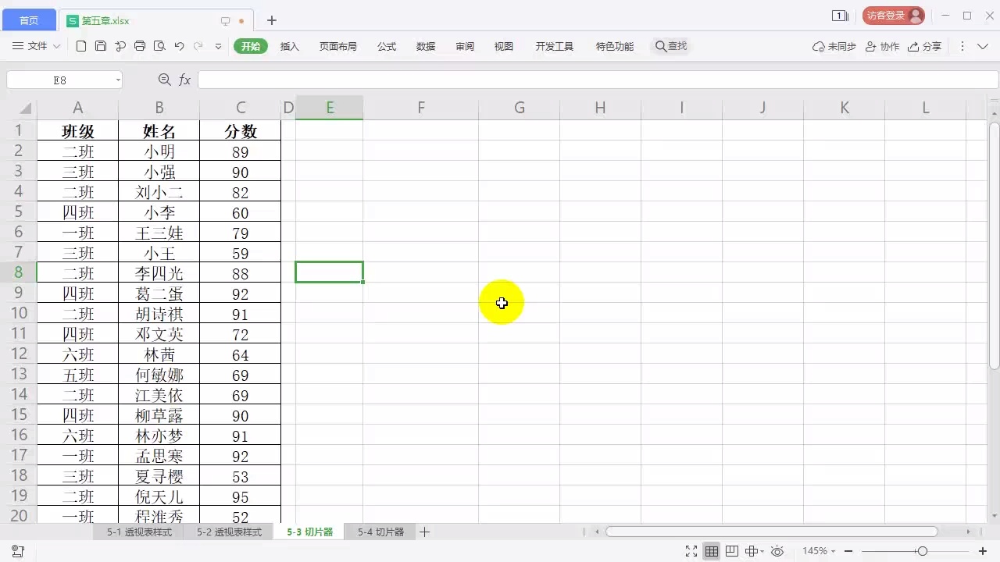The width and height of the screenshot is (1000, 562).
Task: Toggle Normal grid view in the status bar
Action: pyautogui.click(x=712, y=552)
